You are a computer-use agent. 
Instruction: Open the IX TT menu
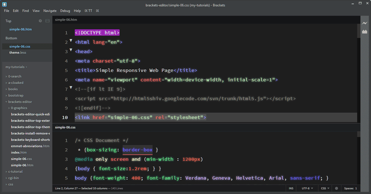(x=88, y=11)
